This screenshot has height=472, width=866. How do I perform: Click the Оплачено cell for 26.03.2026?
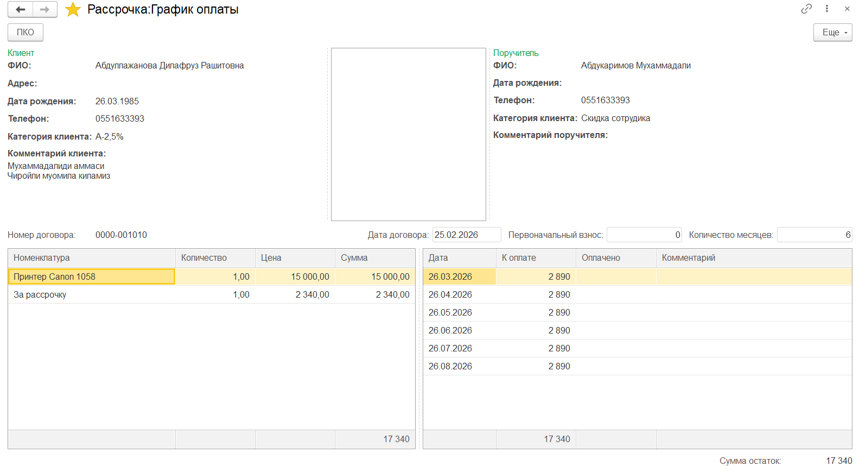tap(616, 276)
